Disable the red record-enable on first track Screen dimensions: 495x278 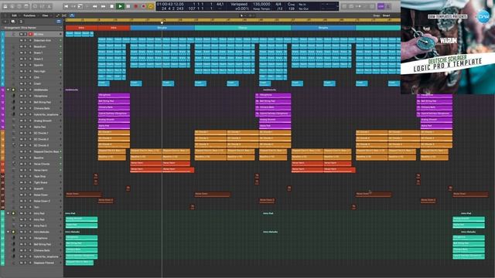pos(31,34)
